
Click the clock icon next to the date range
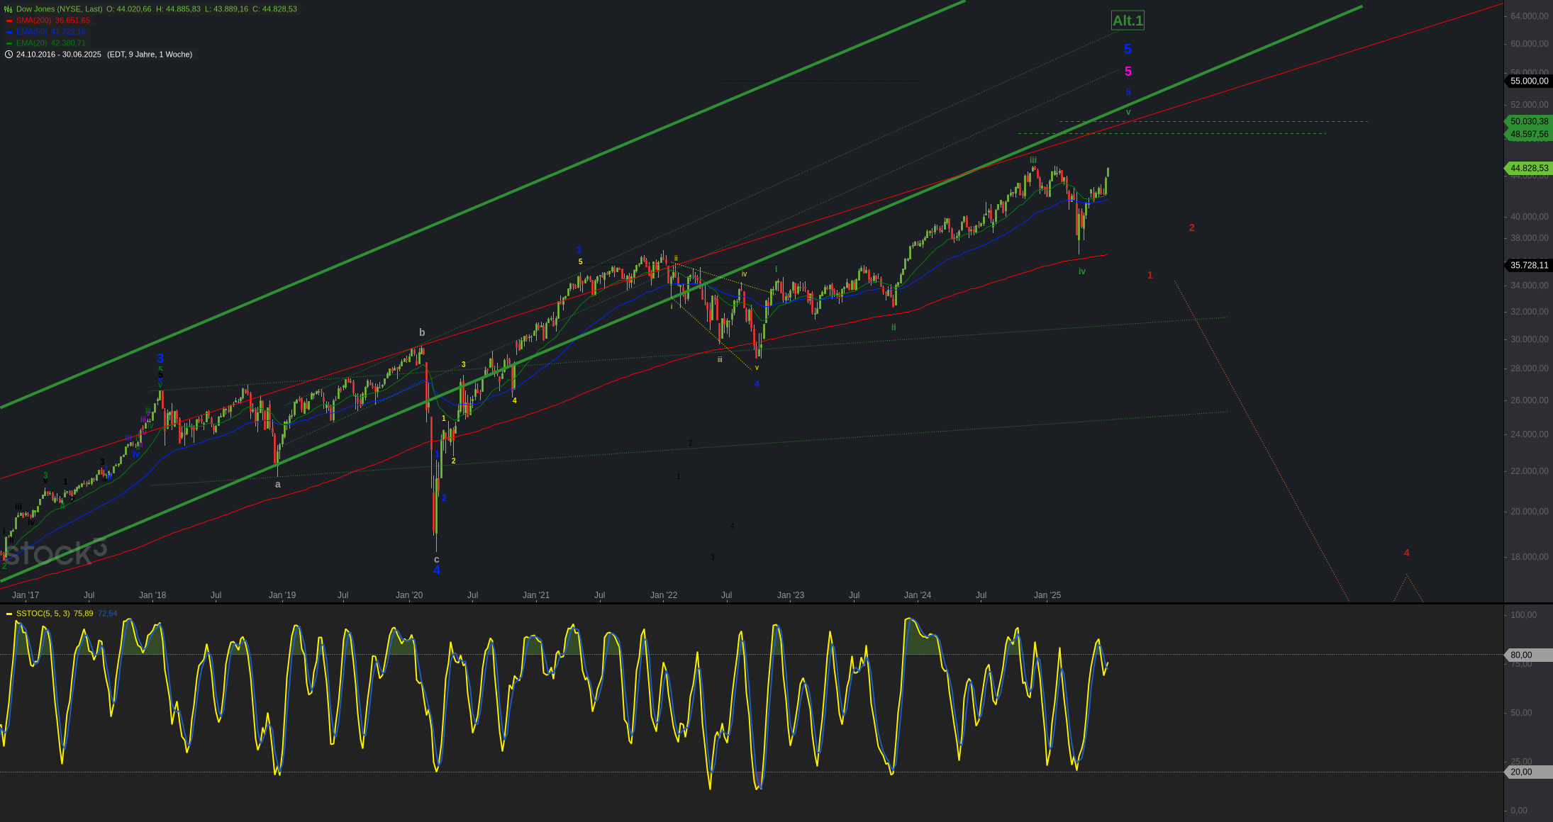9,55
